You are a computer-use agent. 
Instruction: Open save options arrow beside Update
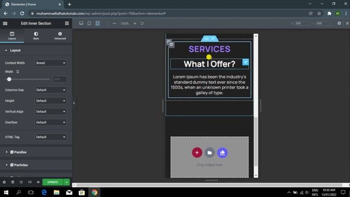(x=67, y=182)
